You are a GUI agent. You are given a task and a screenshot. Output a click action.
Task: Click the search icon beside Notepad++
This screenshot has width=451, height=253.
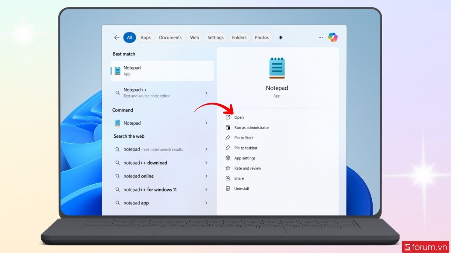tap(118, 93)
